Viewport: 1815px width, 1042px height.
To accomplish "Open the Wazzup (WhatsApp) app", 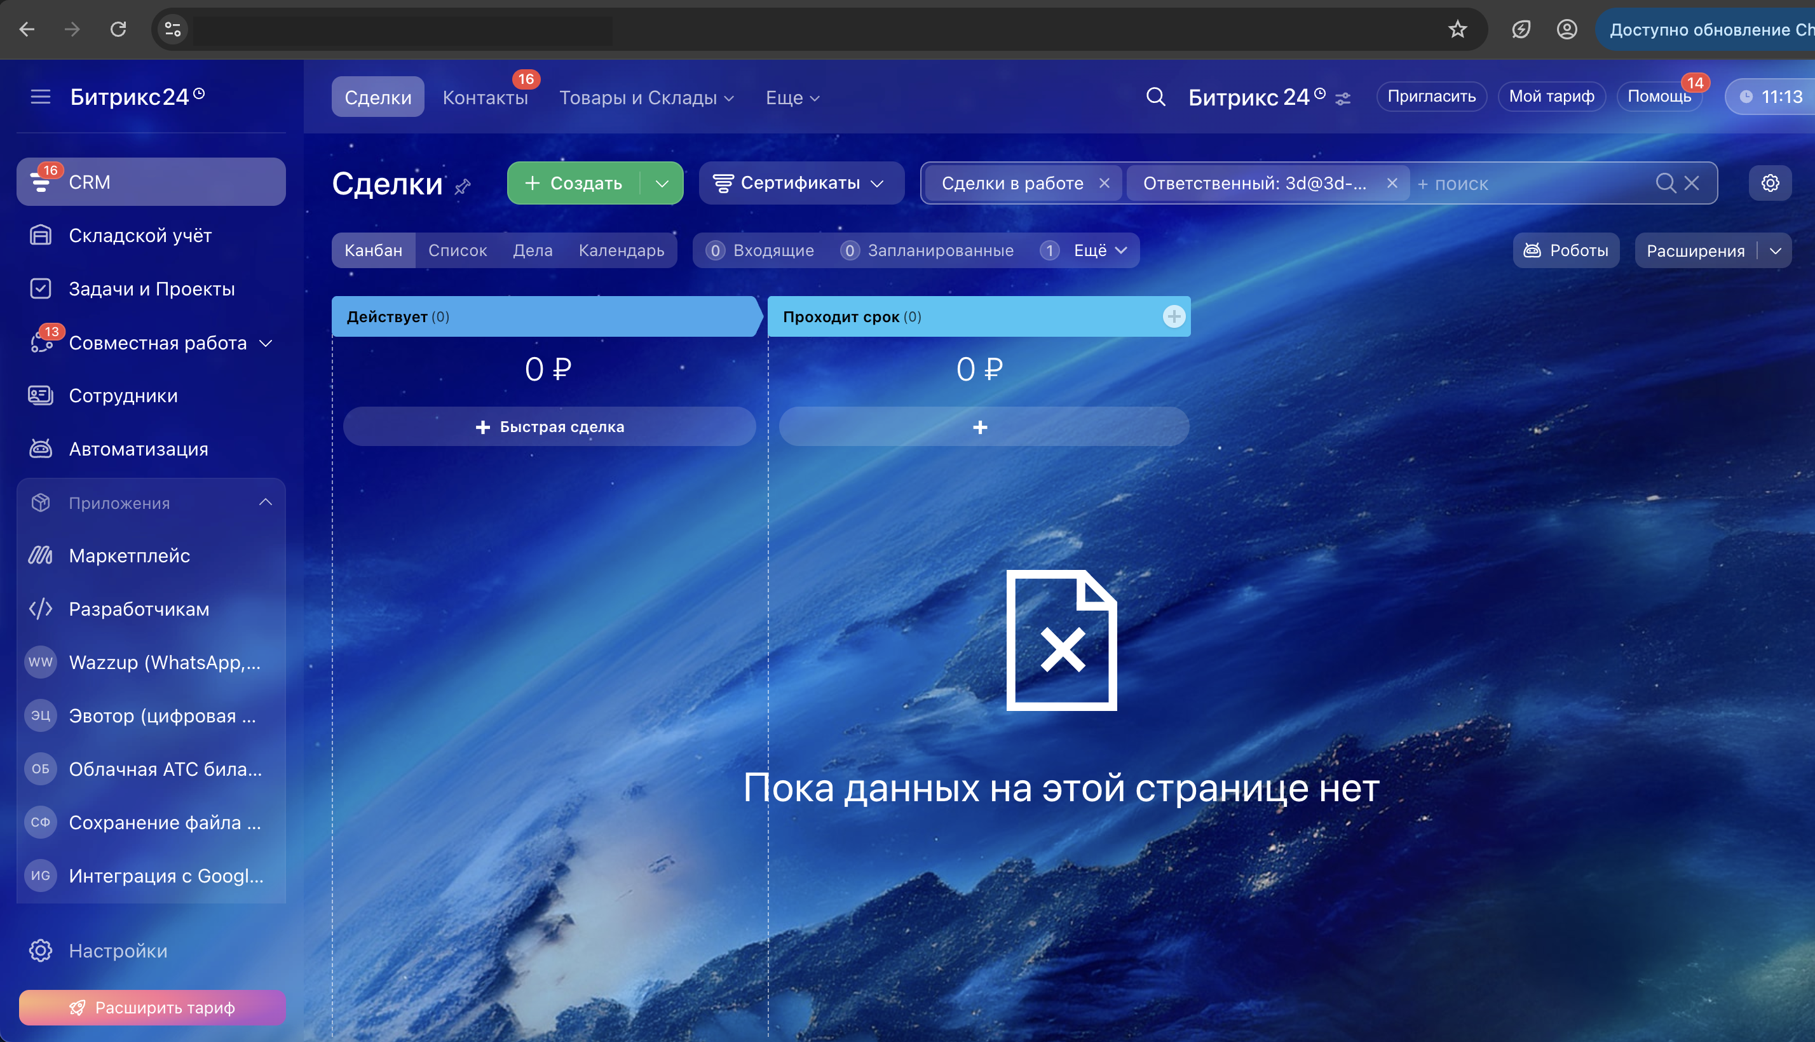I will (x=151, y=662).
